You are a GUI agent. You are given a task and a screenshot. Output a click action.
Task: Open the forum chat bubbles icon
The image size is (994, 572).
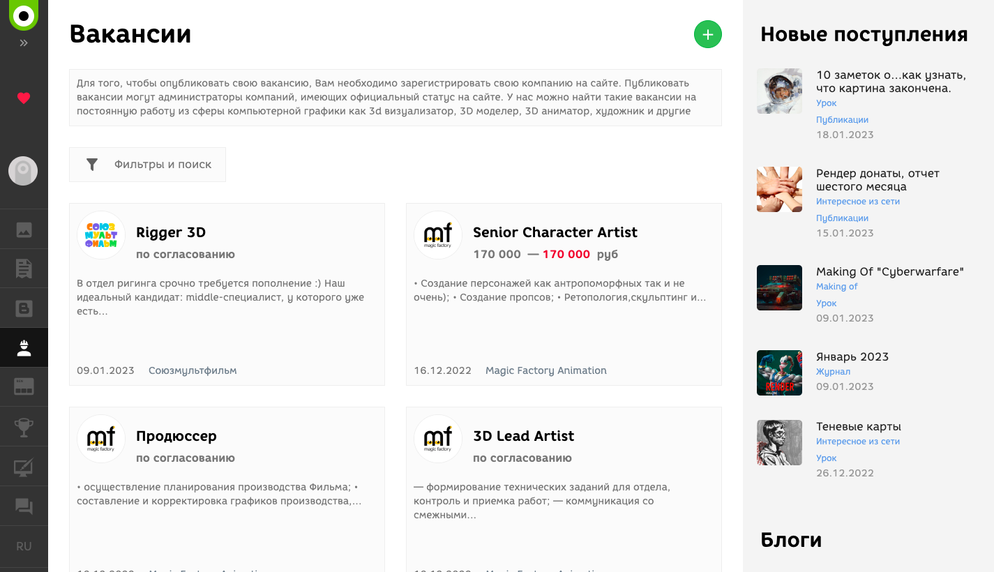coord(24,506)
